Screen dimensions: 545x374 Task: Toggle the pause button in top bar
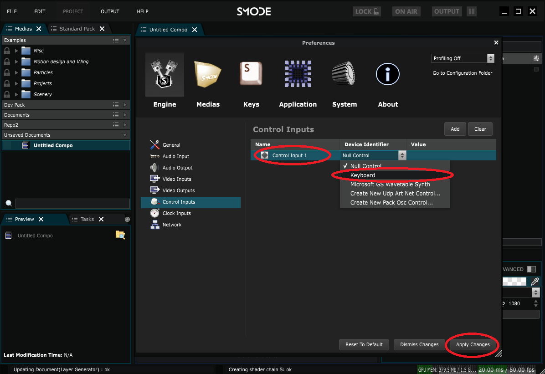pyautogui.click(x=472, y=11)
